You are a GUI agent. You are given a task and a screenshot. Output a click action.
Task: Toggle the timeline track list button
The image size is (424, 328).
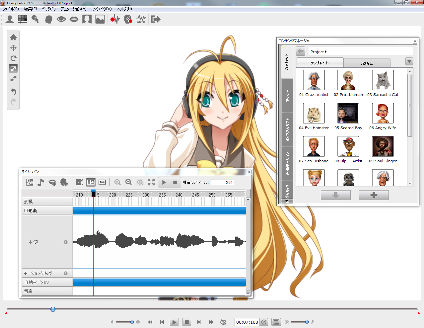[91, 182]
